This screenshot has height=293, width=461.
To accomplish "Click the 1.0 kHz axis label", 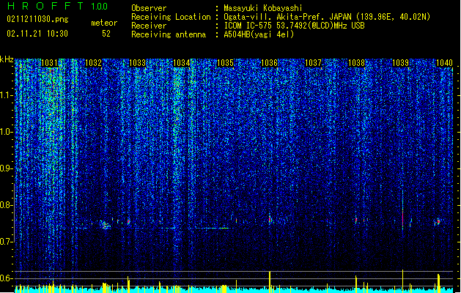I will [6, 132].
